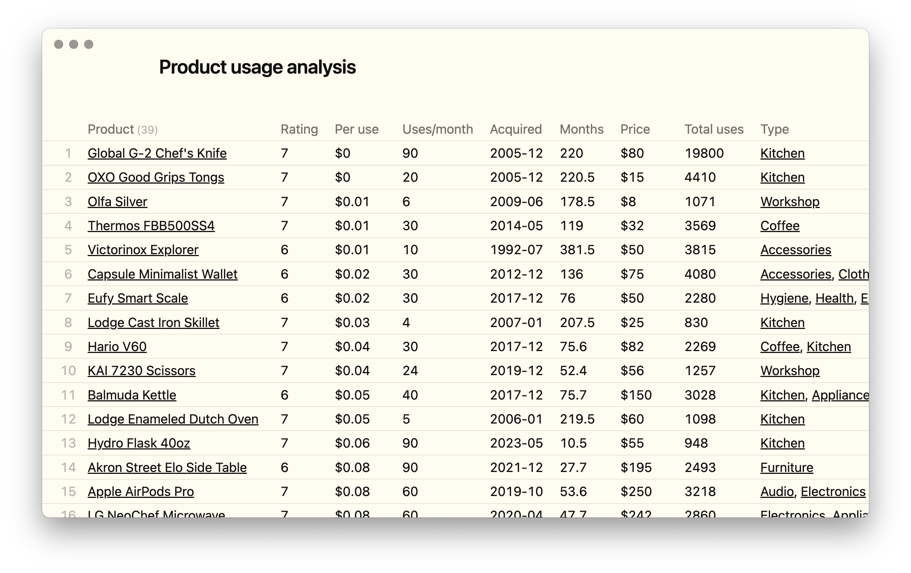The width and height of the screenshot is (911, 573).
Task: Click Workshop type in the Olfa Silver row
Action: click(790, 202)
